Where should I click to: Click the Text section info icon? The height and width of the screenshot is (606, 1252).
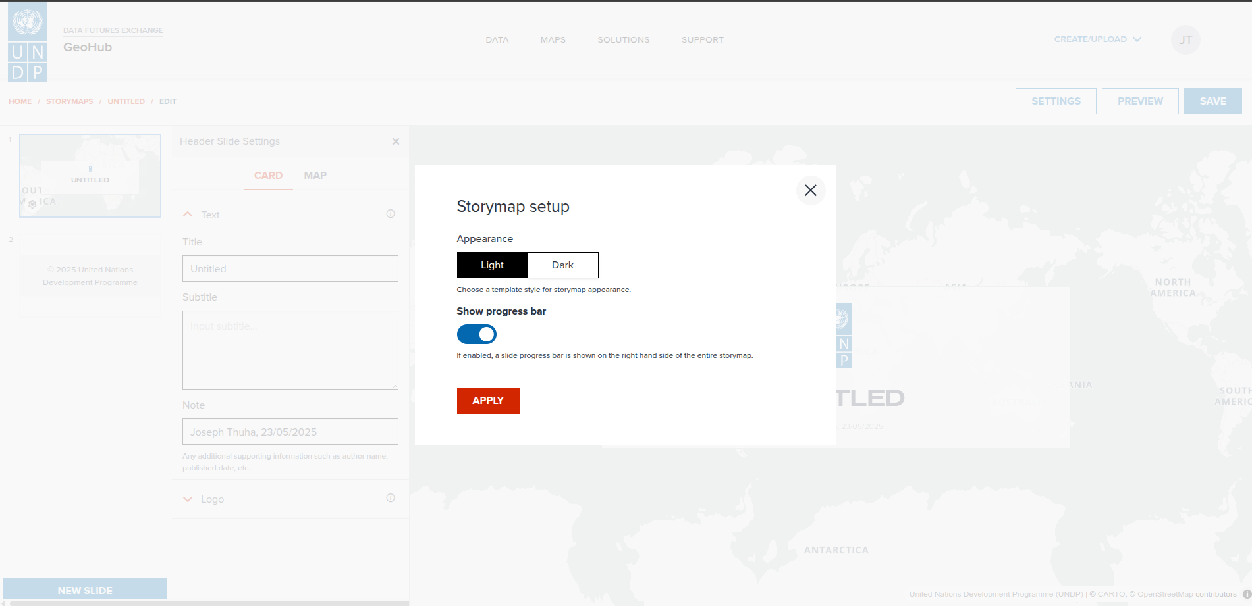coord(391,213)
